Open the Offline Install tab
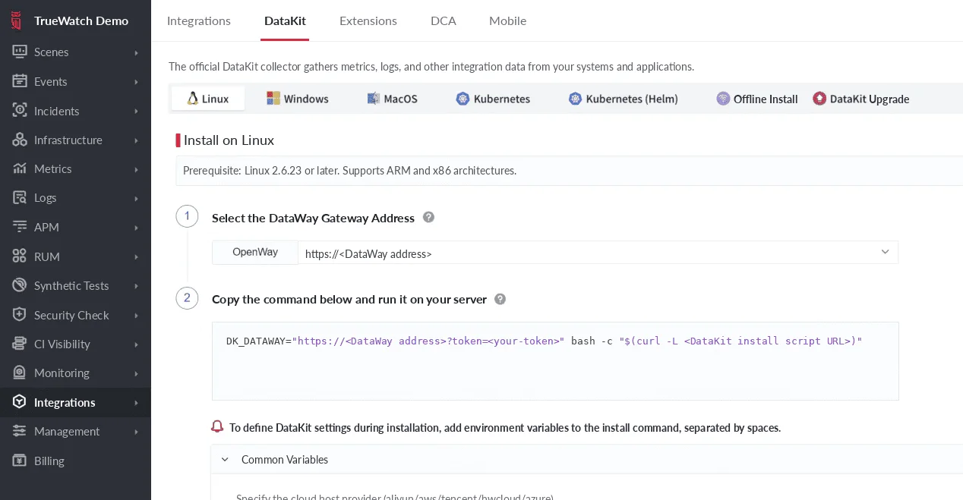The width and height of the screenshot is (963, 500). pos(757,99)
